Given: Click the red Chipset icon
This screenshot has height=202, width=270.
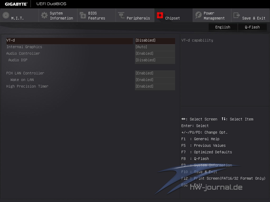Looking at the screenshot, I should coord(160,15).
